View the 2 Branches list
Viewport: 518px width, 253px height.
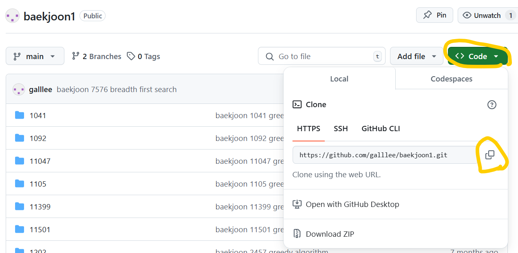point(97,56)
